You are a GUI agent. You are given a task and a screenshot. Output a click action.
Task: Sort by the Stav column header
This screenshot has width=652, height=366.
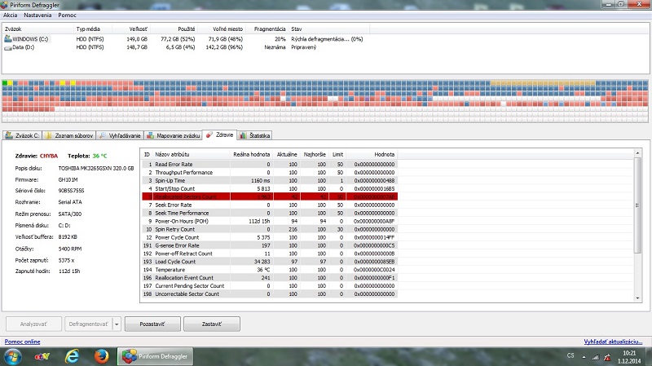pyautogui.click(x=328, y=29)
